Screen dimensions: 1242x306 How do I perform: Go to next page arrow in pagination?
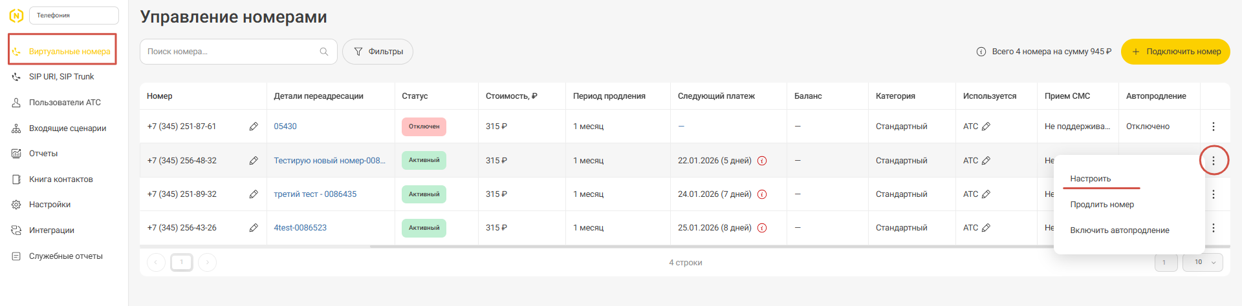pyautogui.click(x=208, y=262)
